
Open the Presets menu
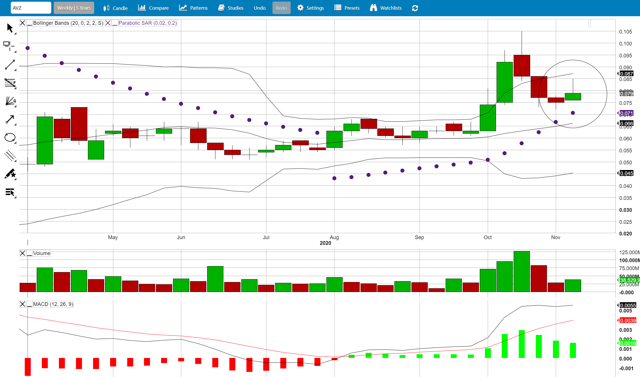pos(347,8)
